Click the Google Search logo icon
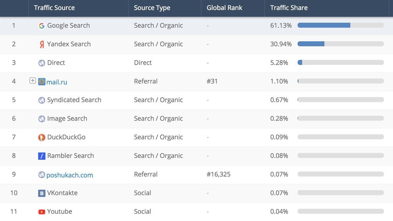Image resolution: width=393 pixels, height=221 pixels. click(41, 26)
